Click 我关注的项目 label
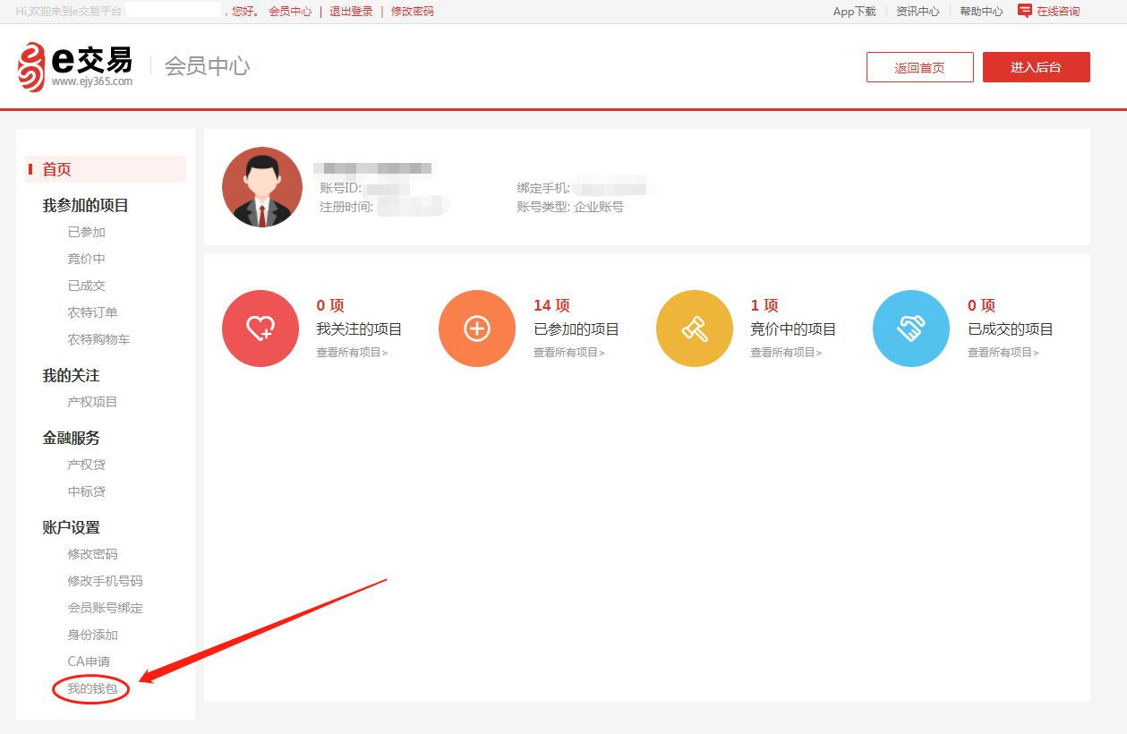 coord(359,329)
